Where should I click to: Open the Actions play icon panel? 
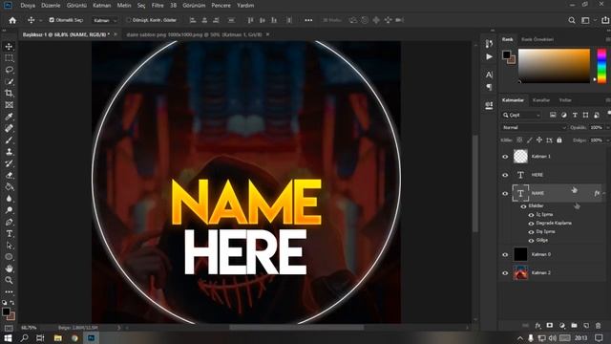[489, 57]
